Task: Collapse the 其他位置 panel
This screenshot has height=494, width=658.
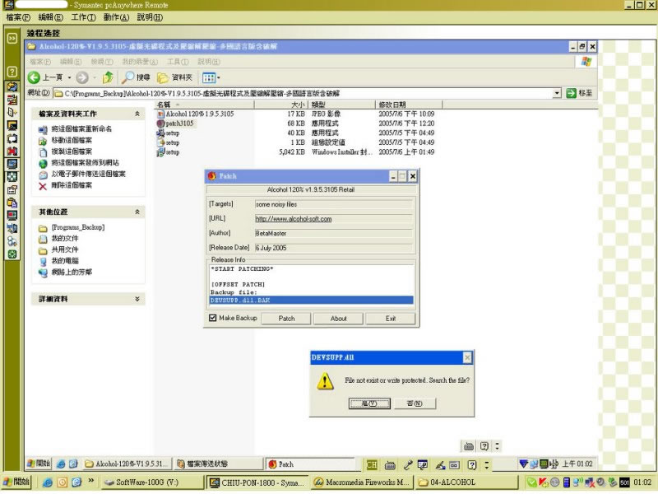Action: [137, 212]
